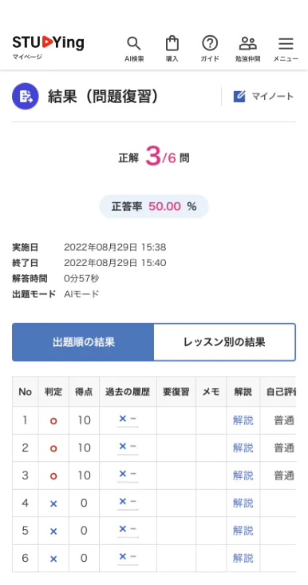Open 解説 link for question 4
This screenshot has height=585, width=308.
pos(243,503)
